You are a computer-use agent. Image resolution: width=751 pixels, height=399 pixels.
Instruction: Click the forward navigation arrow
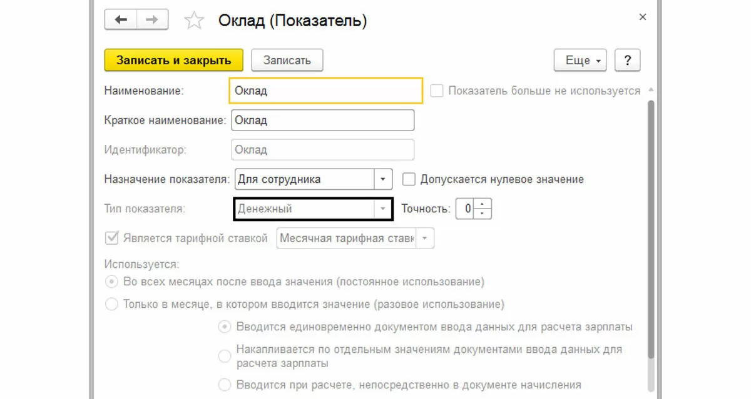tap(151, 21)
